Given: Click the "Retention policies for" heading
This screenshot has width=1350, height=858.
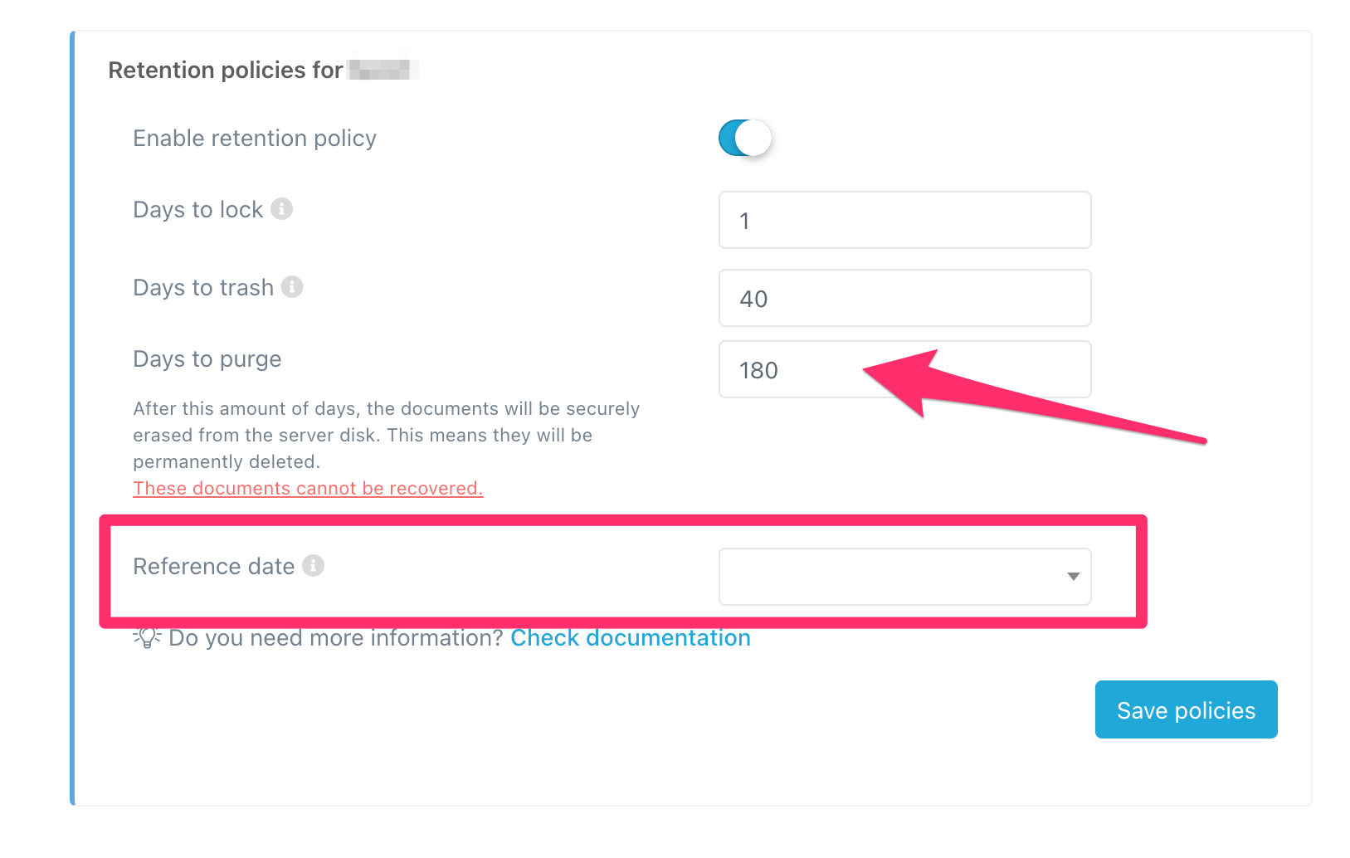Looking at the screenshot, I should 226,71.
